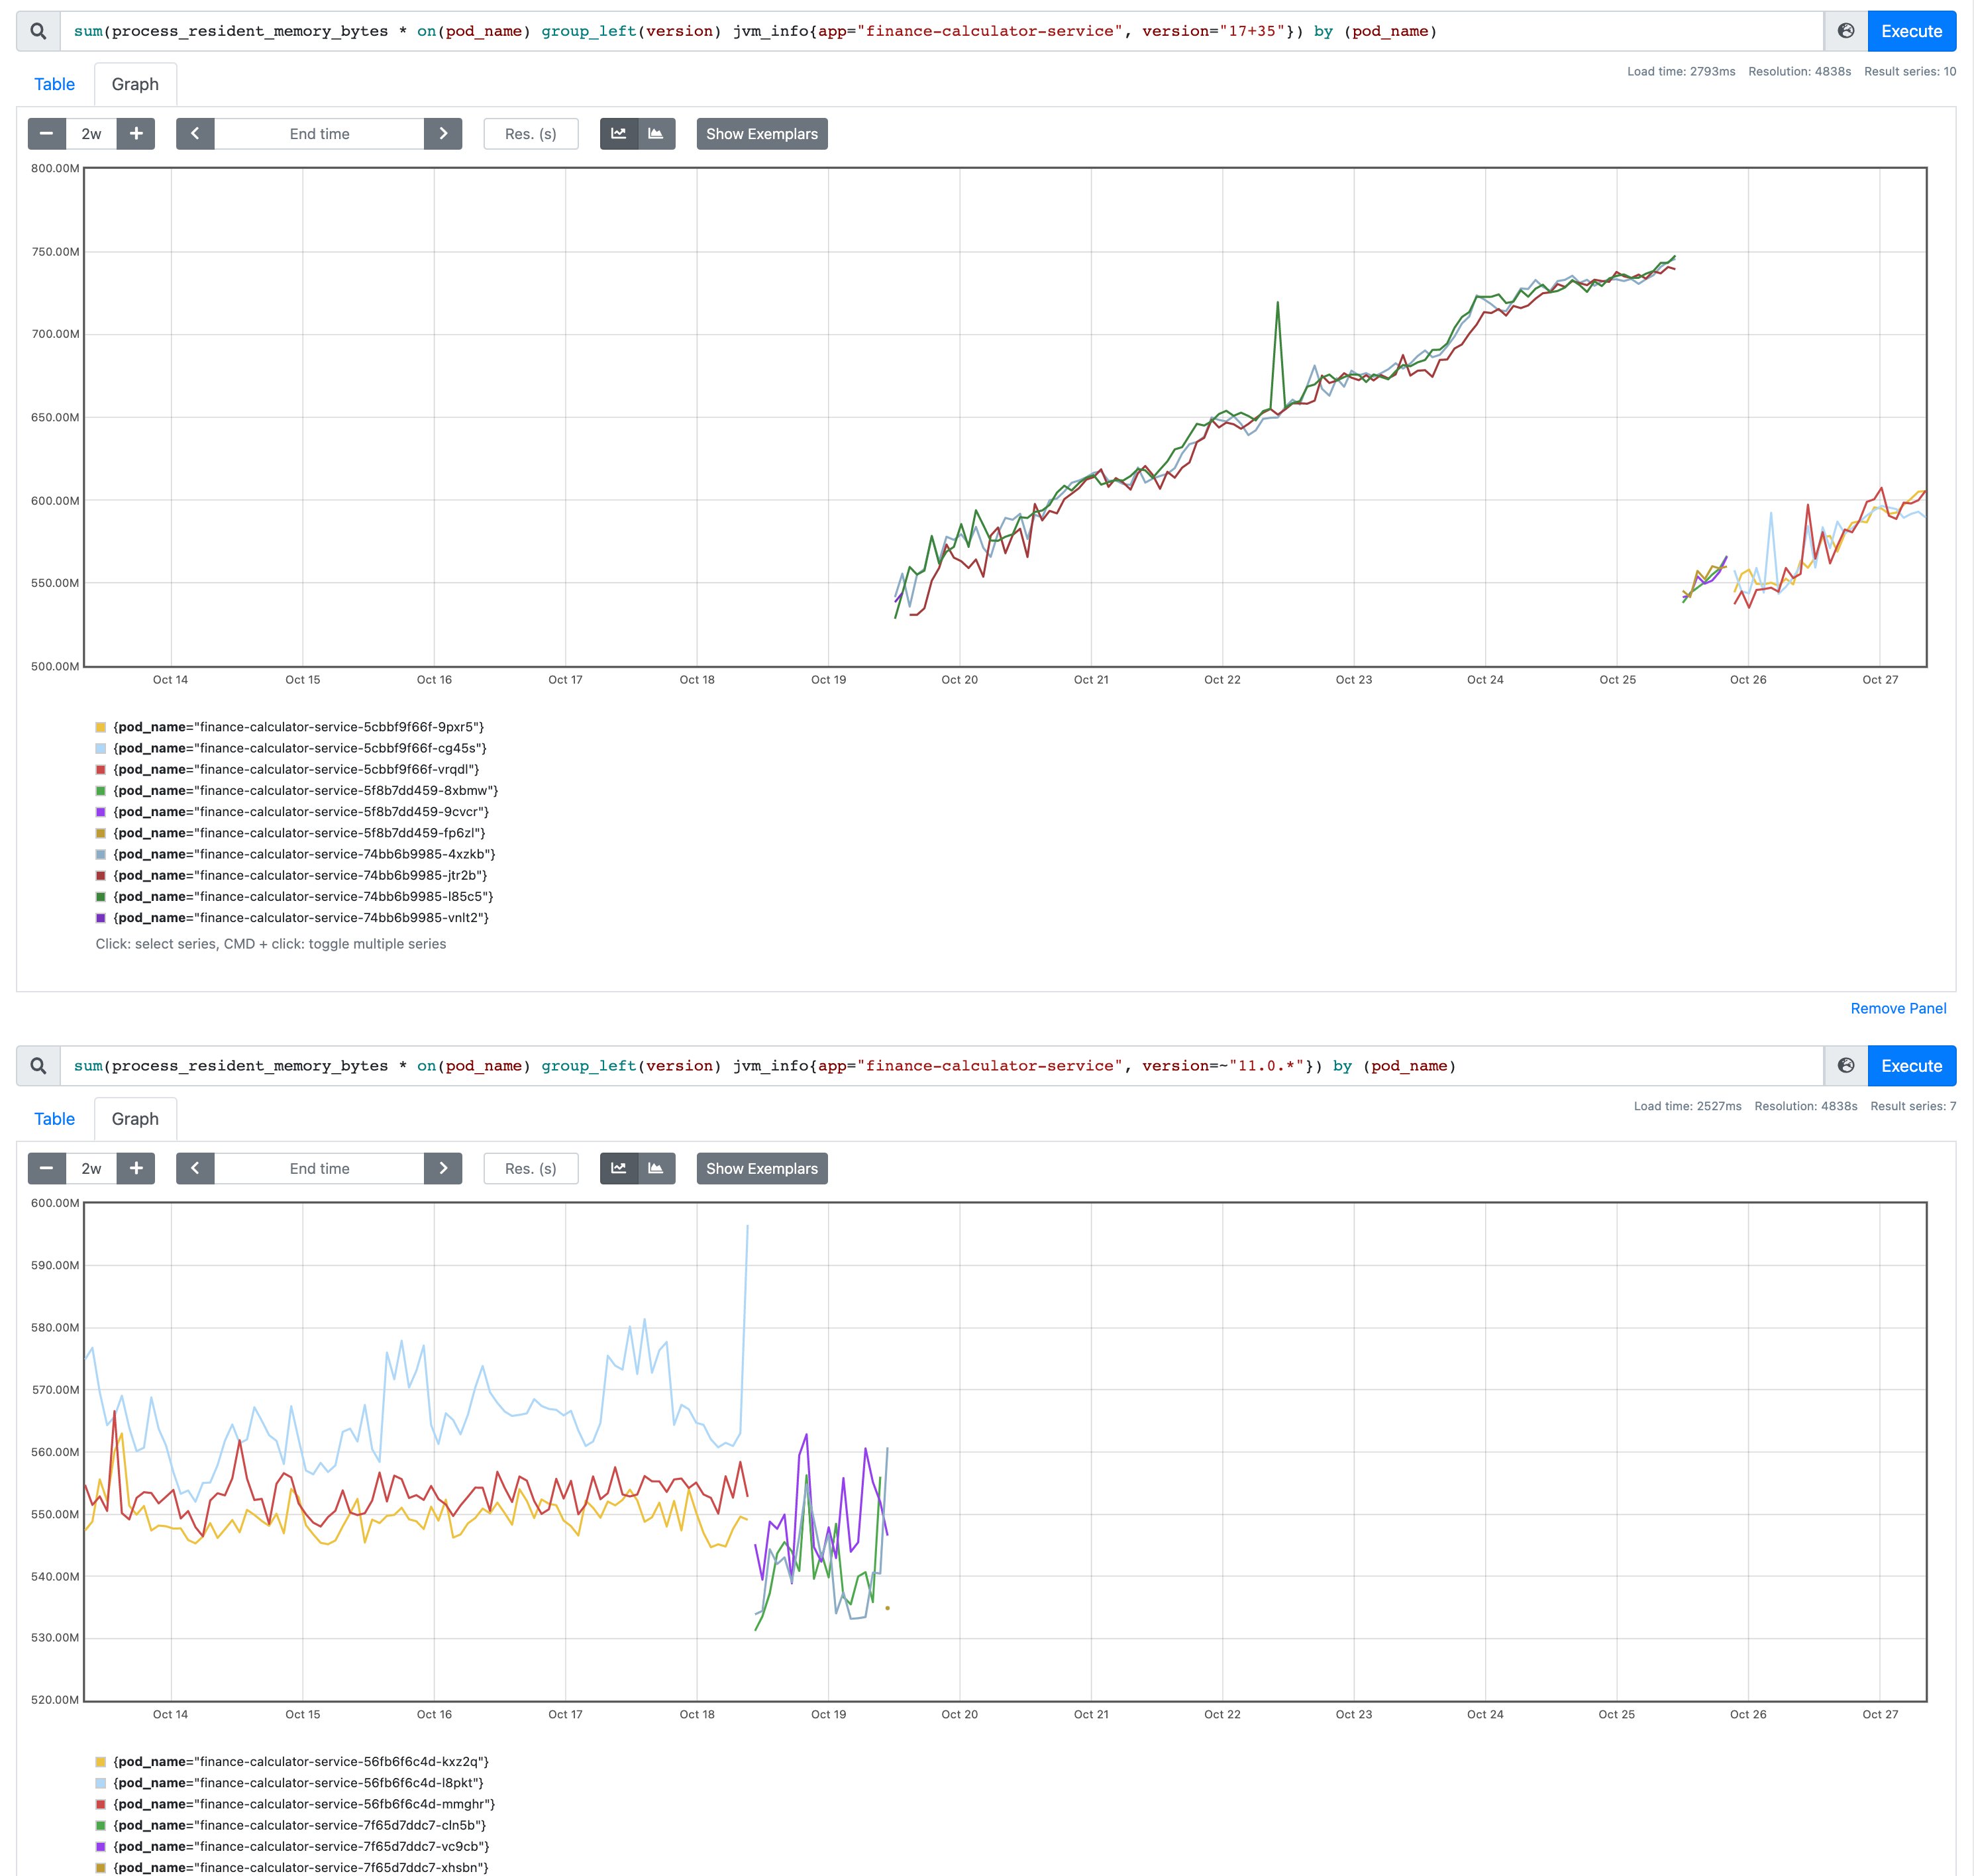Toggle series 5cbbf9f66f-9pxr5 in top legend
The width and height of the screenshot is (1974, 1876).
click(x=298, y=727)
